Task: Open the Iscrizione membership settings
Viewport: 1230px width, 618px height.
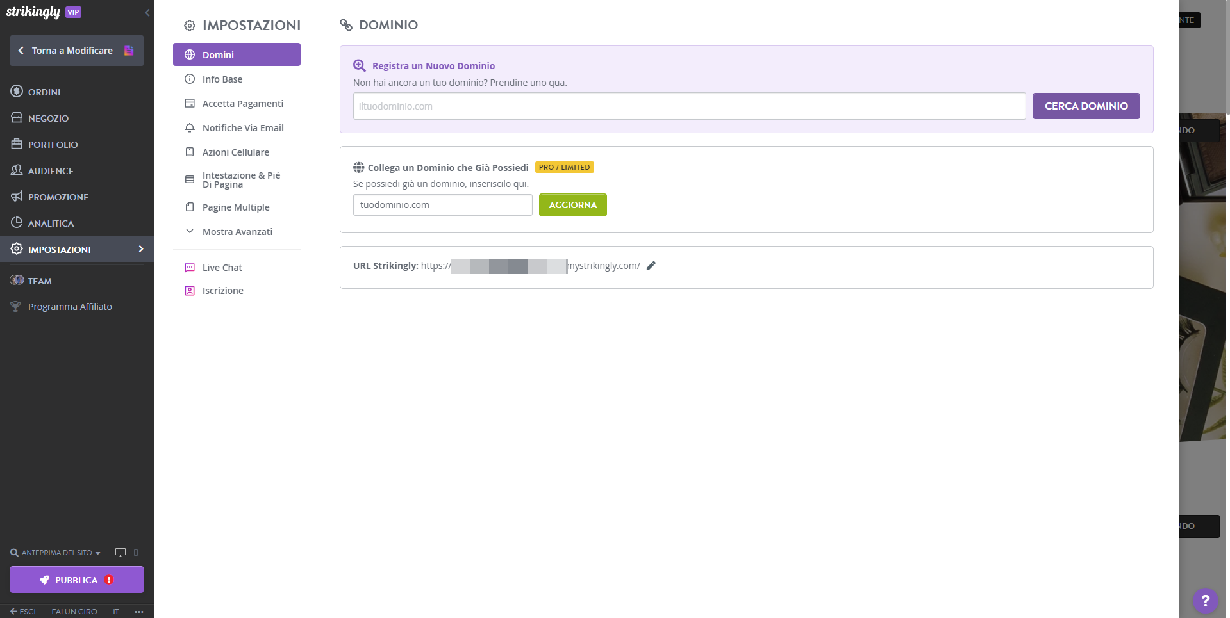Action: [x=222, y=291]
